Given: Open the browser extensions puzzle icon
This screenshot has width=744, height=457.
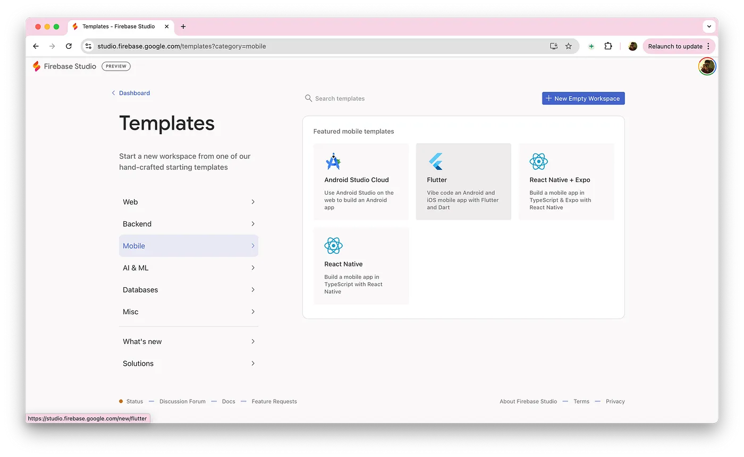Looking at the screenshot, I should [x=608, y=46].
